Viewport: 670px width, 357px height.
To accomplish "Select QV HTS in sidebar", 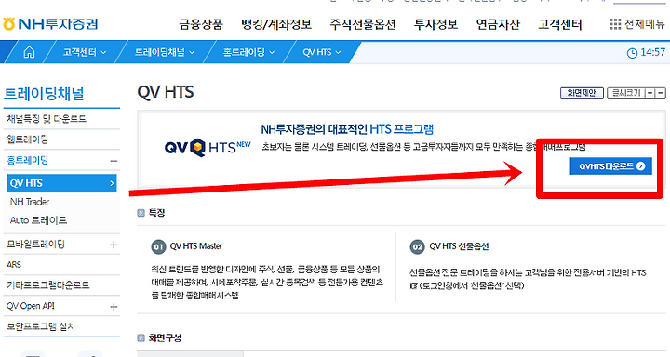I will pyautogui.click(x=62, y=183).
